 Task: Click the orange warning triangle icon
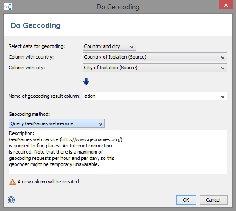click(12, 182)
